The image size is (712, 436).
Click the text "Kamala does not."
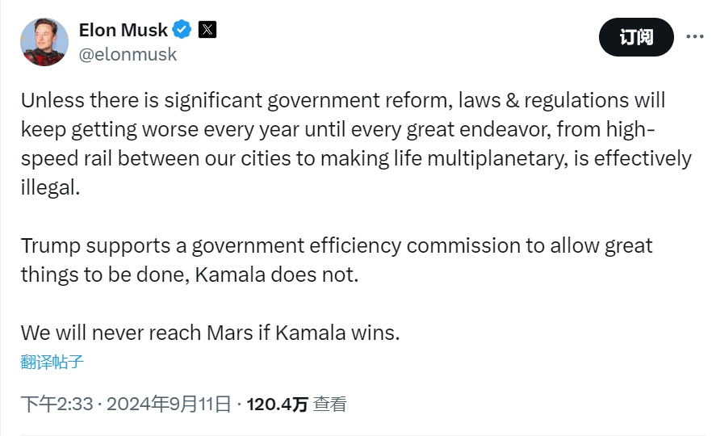277,275
